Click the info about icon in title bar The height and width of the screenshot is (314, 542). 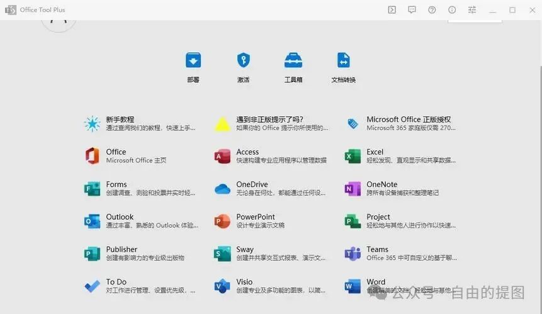(x=452, y=10)
